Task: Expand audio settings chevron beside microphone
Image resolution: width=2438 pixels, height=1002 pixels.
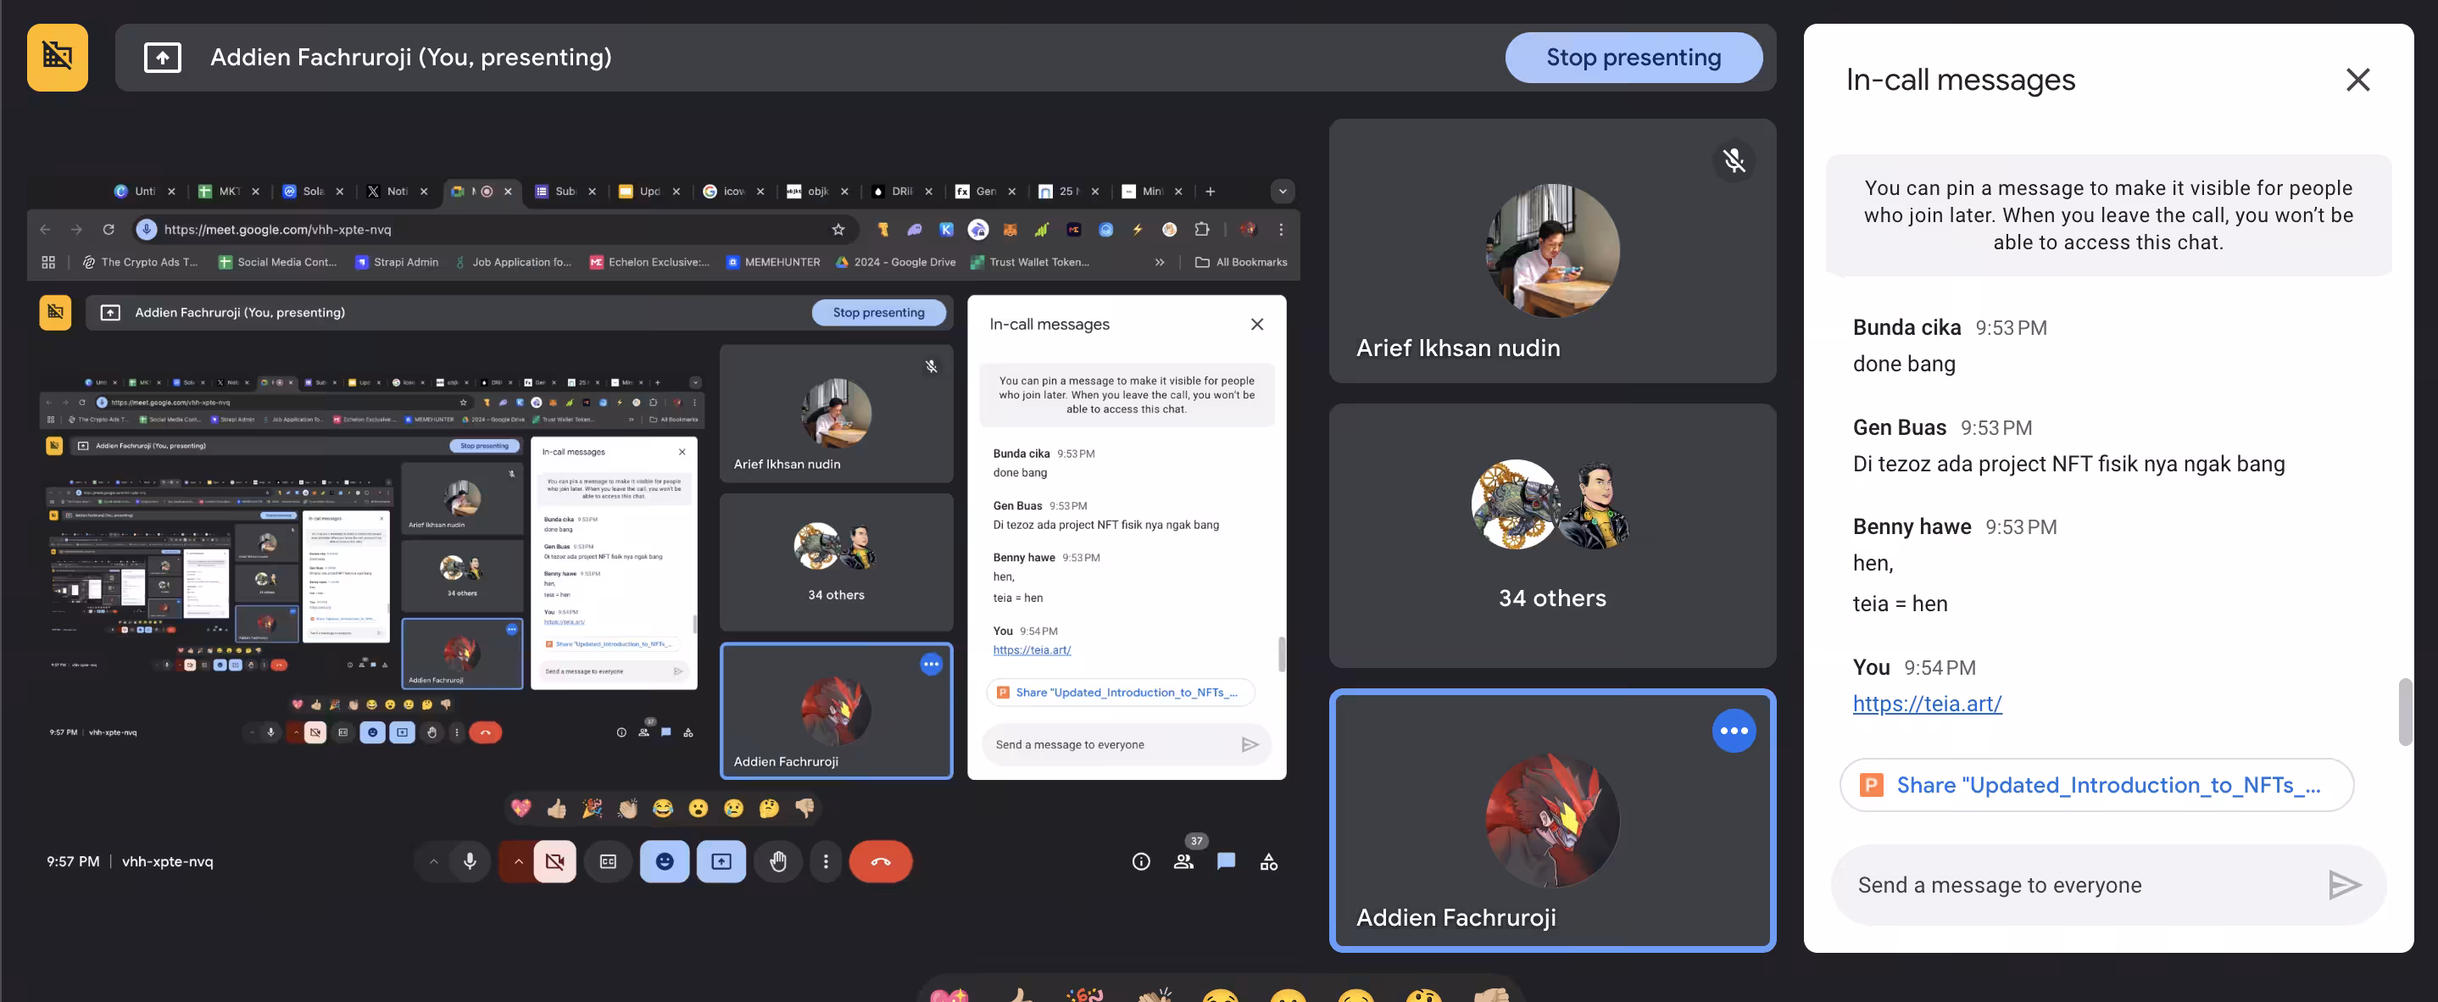Action: (x=432, y=861)
